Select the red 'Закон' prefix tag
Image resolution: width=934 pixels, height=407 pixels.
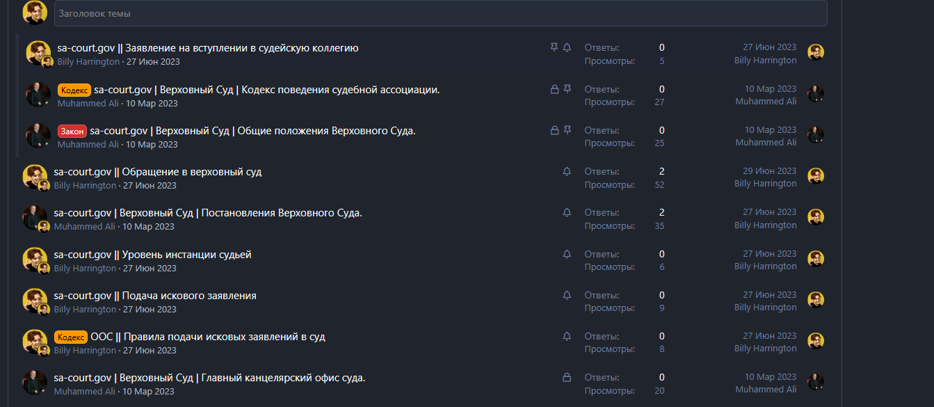(72, 131)
